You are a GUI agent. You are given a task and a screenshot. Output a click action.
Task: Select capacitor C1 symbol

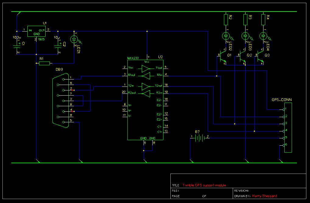point(17,47)
